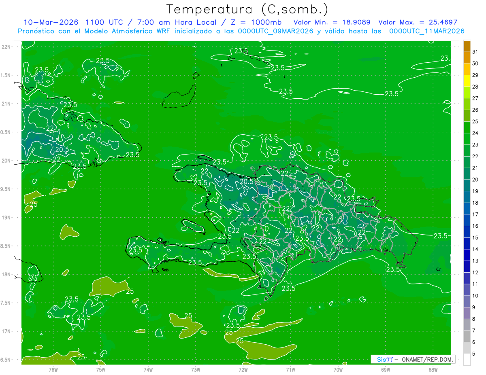
Task: Click the orange swatch above 31 in the legend
Action: coord(467,46)
